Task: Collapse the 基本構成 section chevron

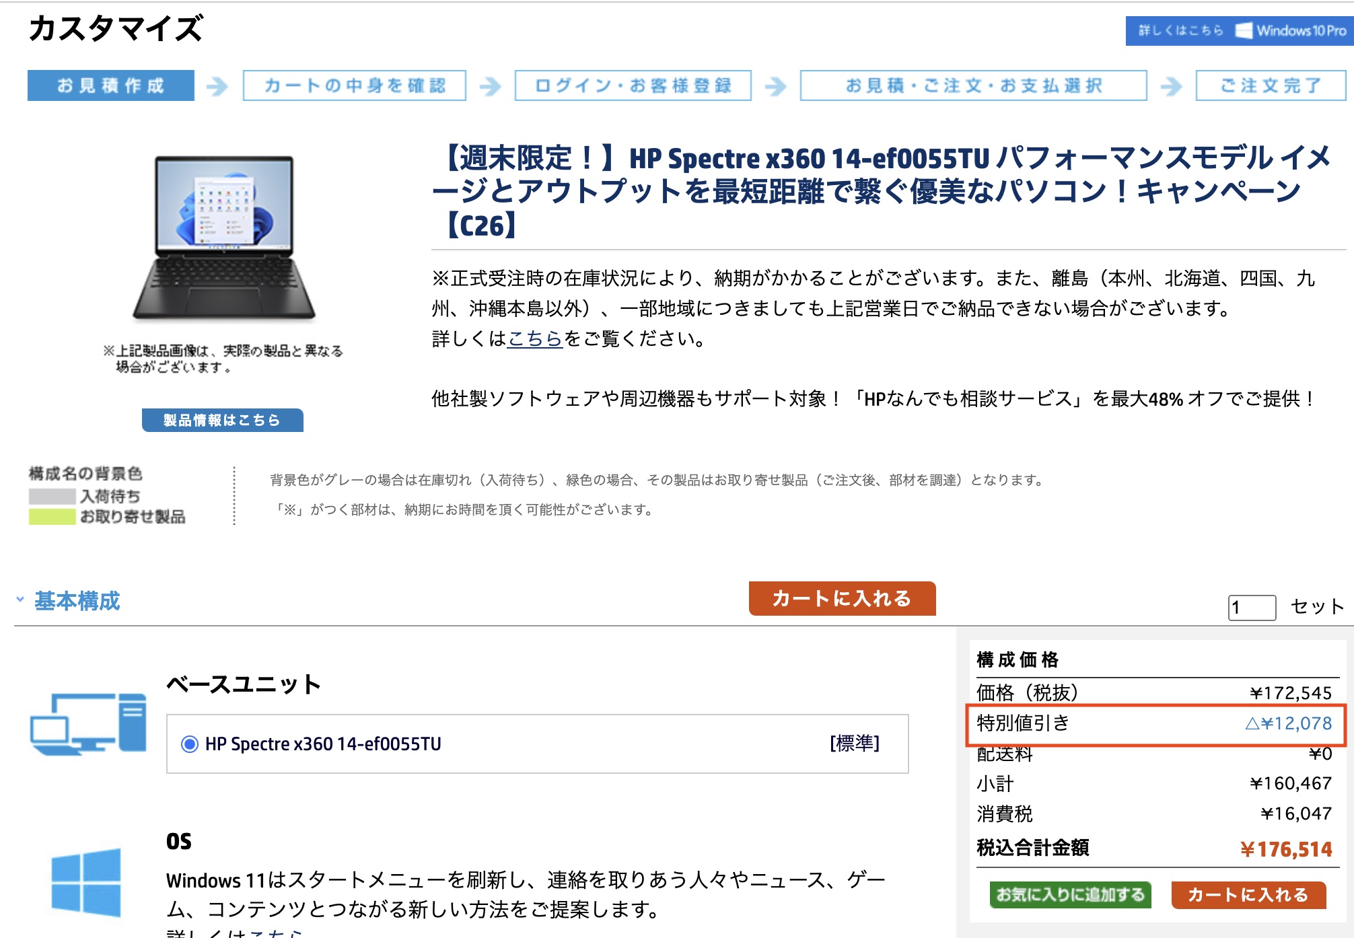Action: click(x=20, y=599)
